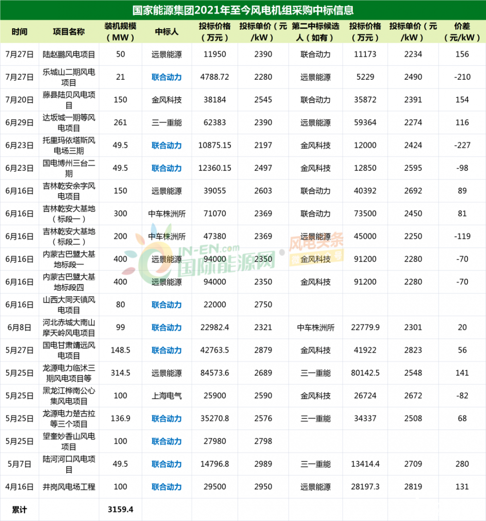Image resolution: width=486 pixels, height=521 pixels.
Task: Click the price difference 280
Action: click(462, 464)
